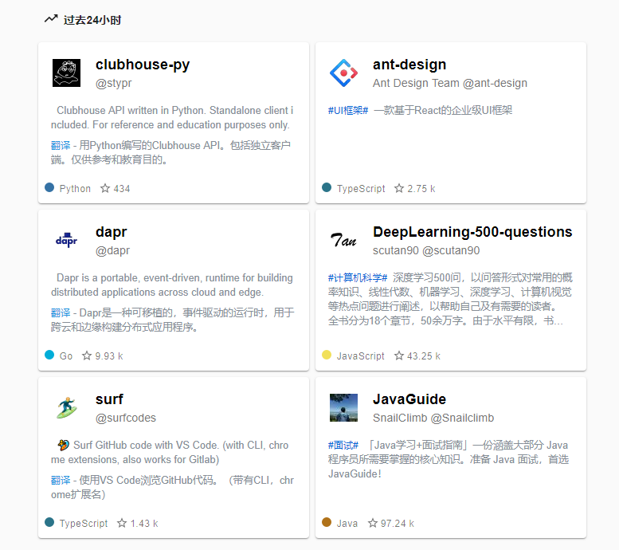Image resolution: width=619 pixels, height=550 pixels.
Task: Click the star icon beside 97.24 k
Action: [x=372, y=523]
